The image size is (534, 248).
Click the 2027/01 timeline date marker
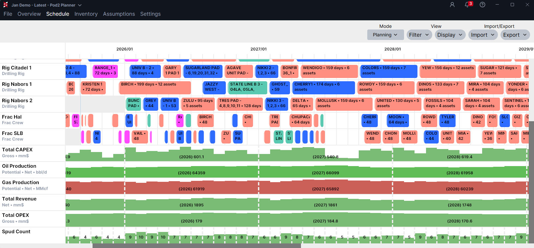(259, 49)
